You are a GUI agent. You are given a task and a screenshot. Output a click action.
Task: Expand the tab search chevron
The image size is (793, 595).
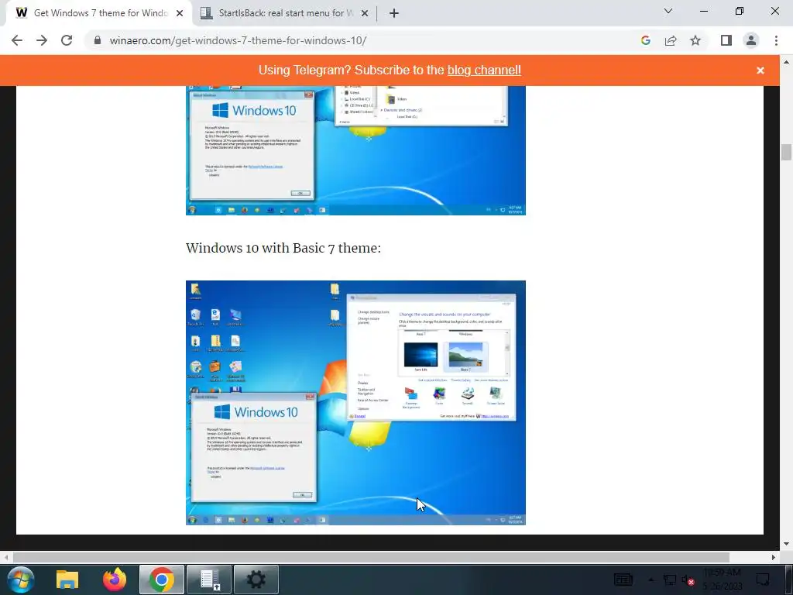point(668,11)
